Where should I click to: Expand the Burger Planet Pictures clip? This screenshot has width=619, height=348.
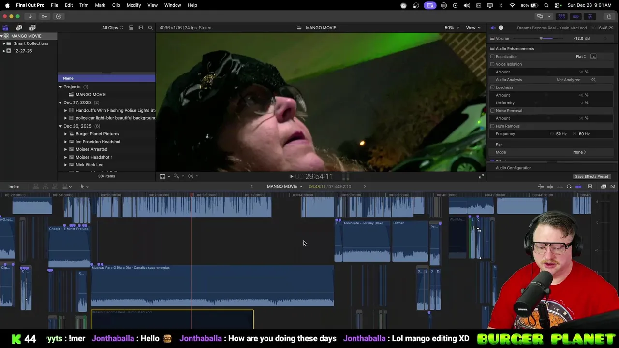coord(65,134)
